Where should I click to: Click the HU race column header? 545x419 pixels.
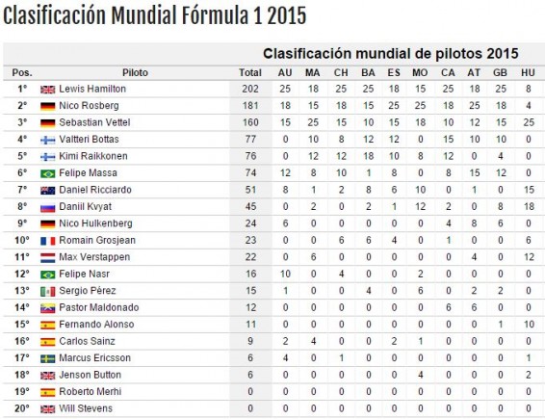528,72
